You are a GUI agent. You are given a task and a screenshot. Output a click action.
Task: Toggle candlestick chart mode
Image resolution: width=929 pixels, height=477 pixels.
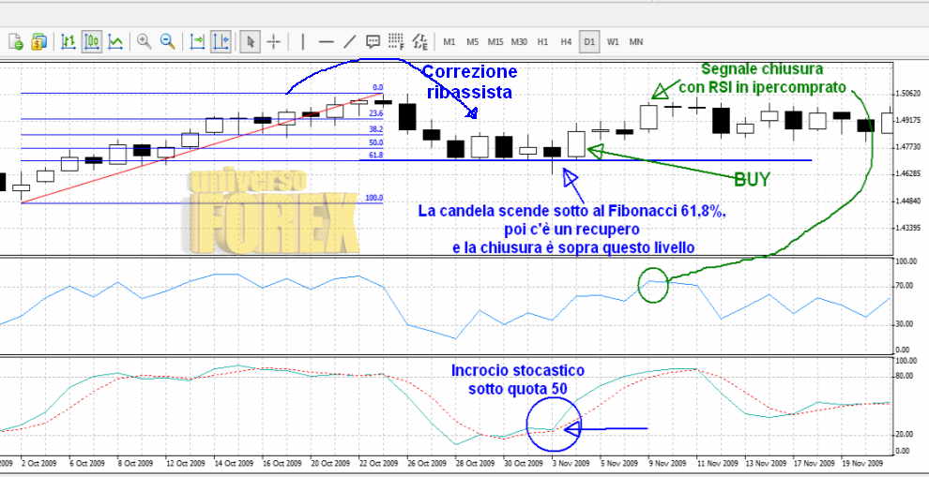coord(92,41)
